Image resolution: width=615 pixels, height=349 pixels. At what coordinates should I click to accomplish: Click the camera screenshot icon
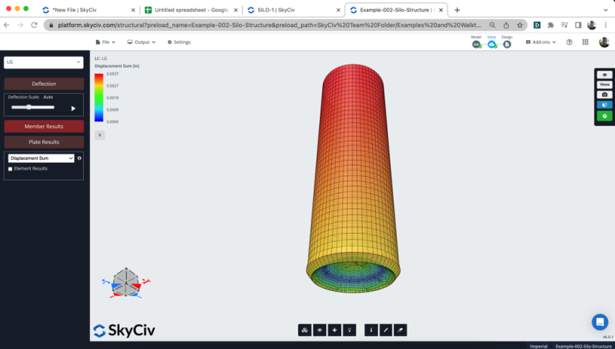[x=604, y=95]
